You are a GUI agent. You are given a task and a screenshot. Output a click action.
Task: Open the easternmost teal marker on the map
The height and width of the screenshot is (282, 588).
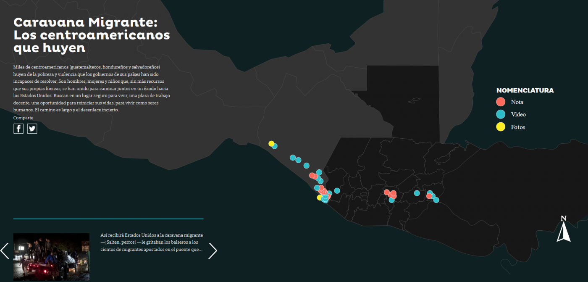[x=436, y=200]
